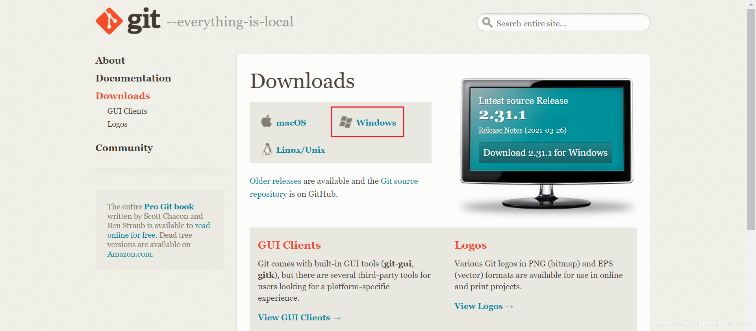This screenshot has width=756, height=331.
Task: Click the (2021-03-26) release date text
Action: 546,130
